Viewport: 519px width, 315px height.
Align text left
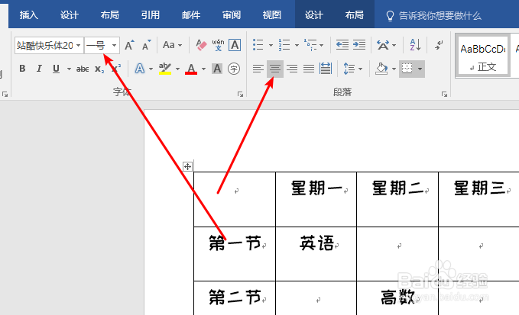click(258, 69)
